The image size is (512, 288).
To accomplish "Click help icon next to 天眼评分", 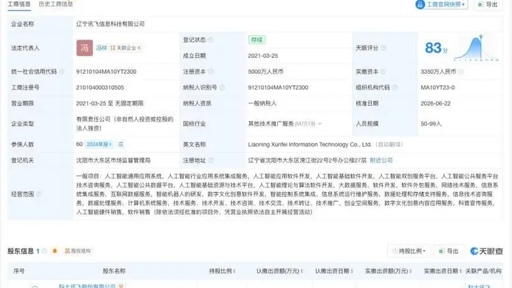I will [383, 48].
